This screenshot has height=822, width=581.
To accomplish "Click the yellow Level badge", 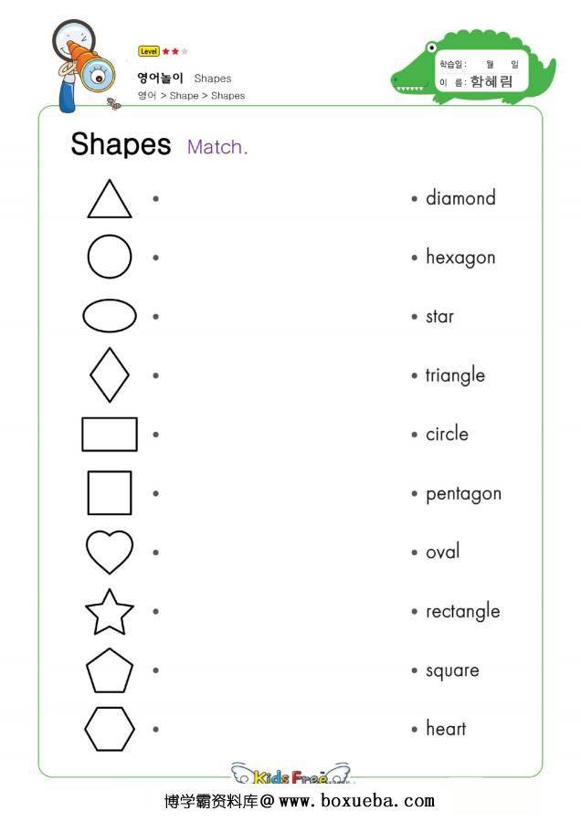I will 148,51.
